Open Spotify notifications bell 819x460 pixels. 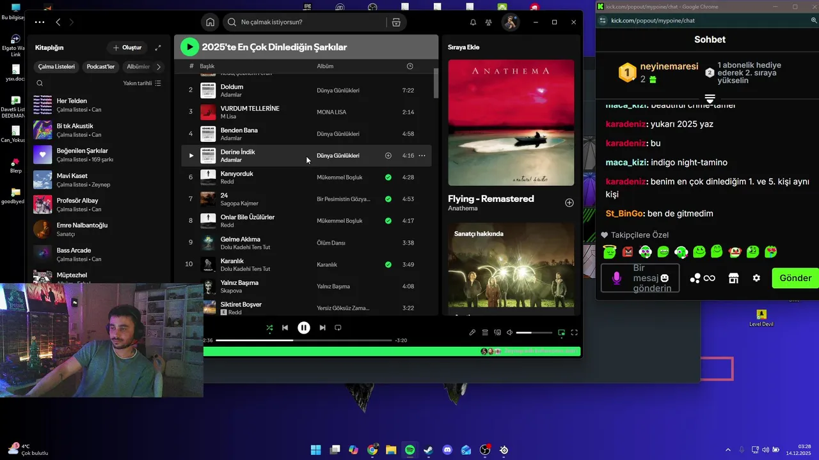473,22
